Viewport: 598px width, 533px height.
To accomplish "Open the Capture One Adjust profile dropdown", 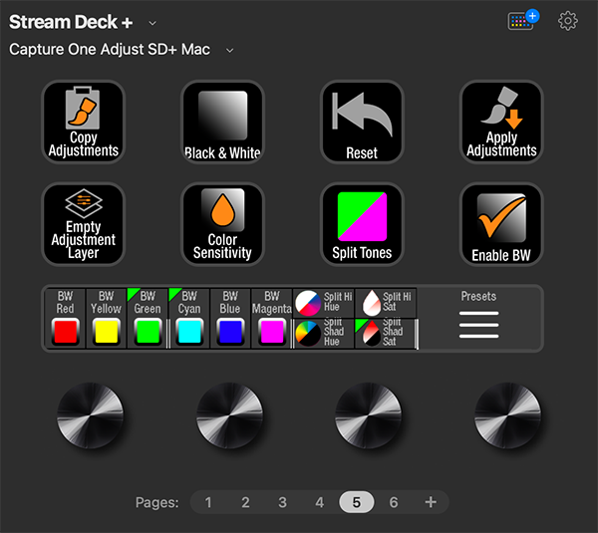I will tap(229, 51).
